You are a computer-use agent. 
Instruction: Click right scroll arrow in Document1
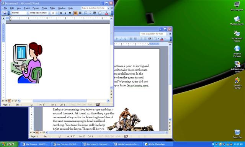click(108, 101)
